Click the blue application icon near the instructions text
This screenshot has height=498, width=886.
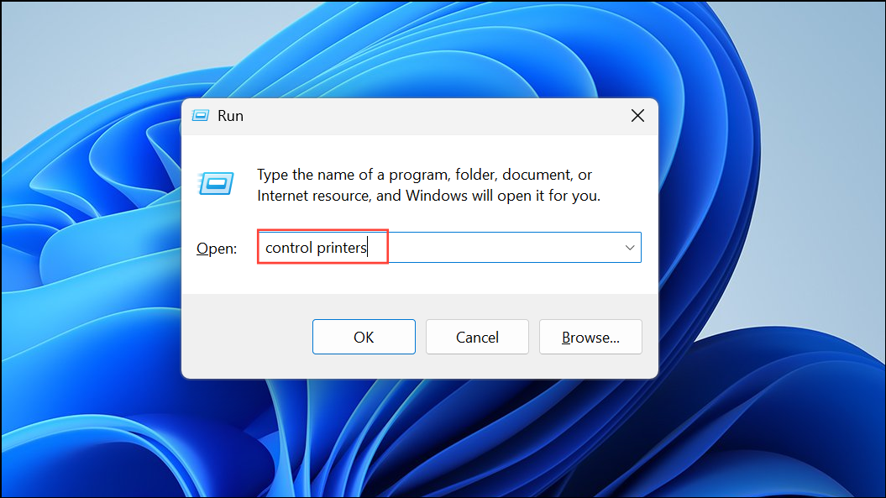coord(216,184)
